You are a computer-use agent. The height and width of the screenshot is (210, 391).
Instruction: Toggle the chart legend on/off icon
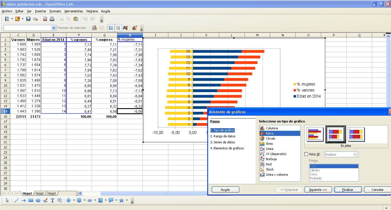coord(118,28)
